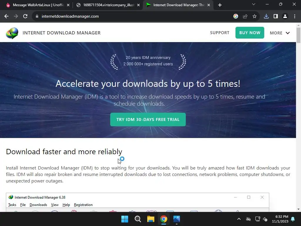Image resolution: width=301 pixels, height=226 pixels.
Task: Open File menu in IDM screenshot
Action: tap(23, 205)
